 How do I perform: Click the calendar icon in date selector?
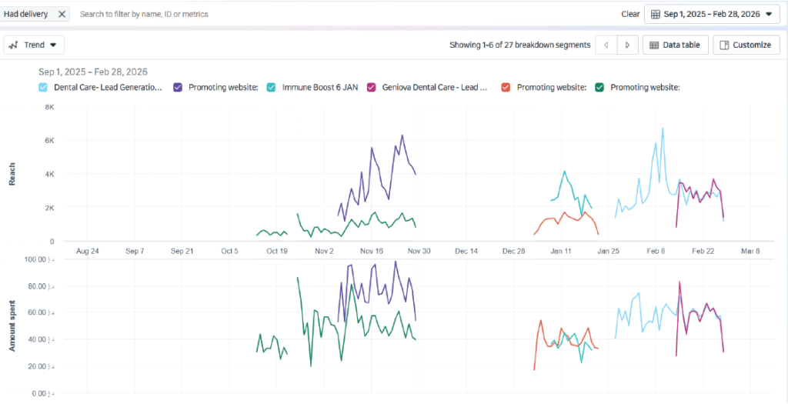(x=655, y=14)
